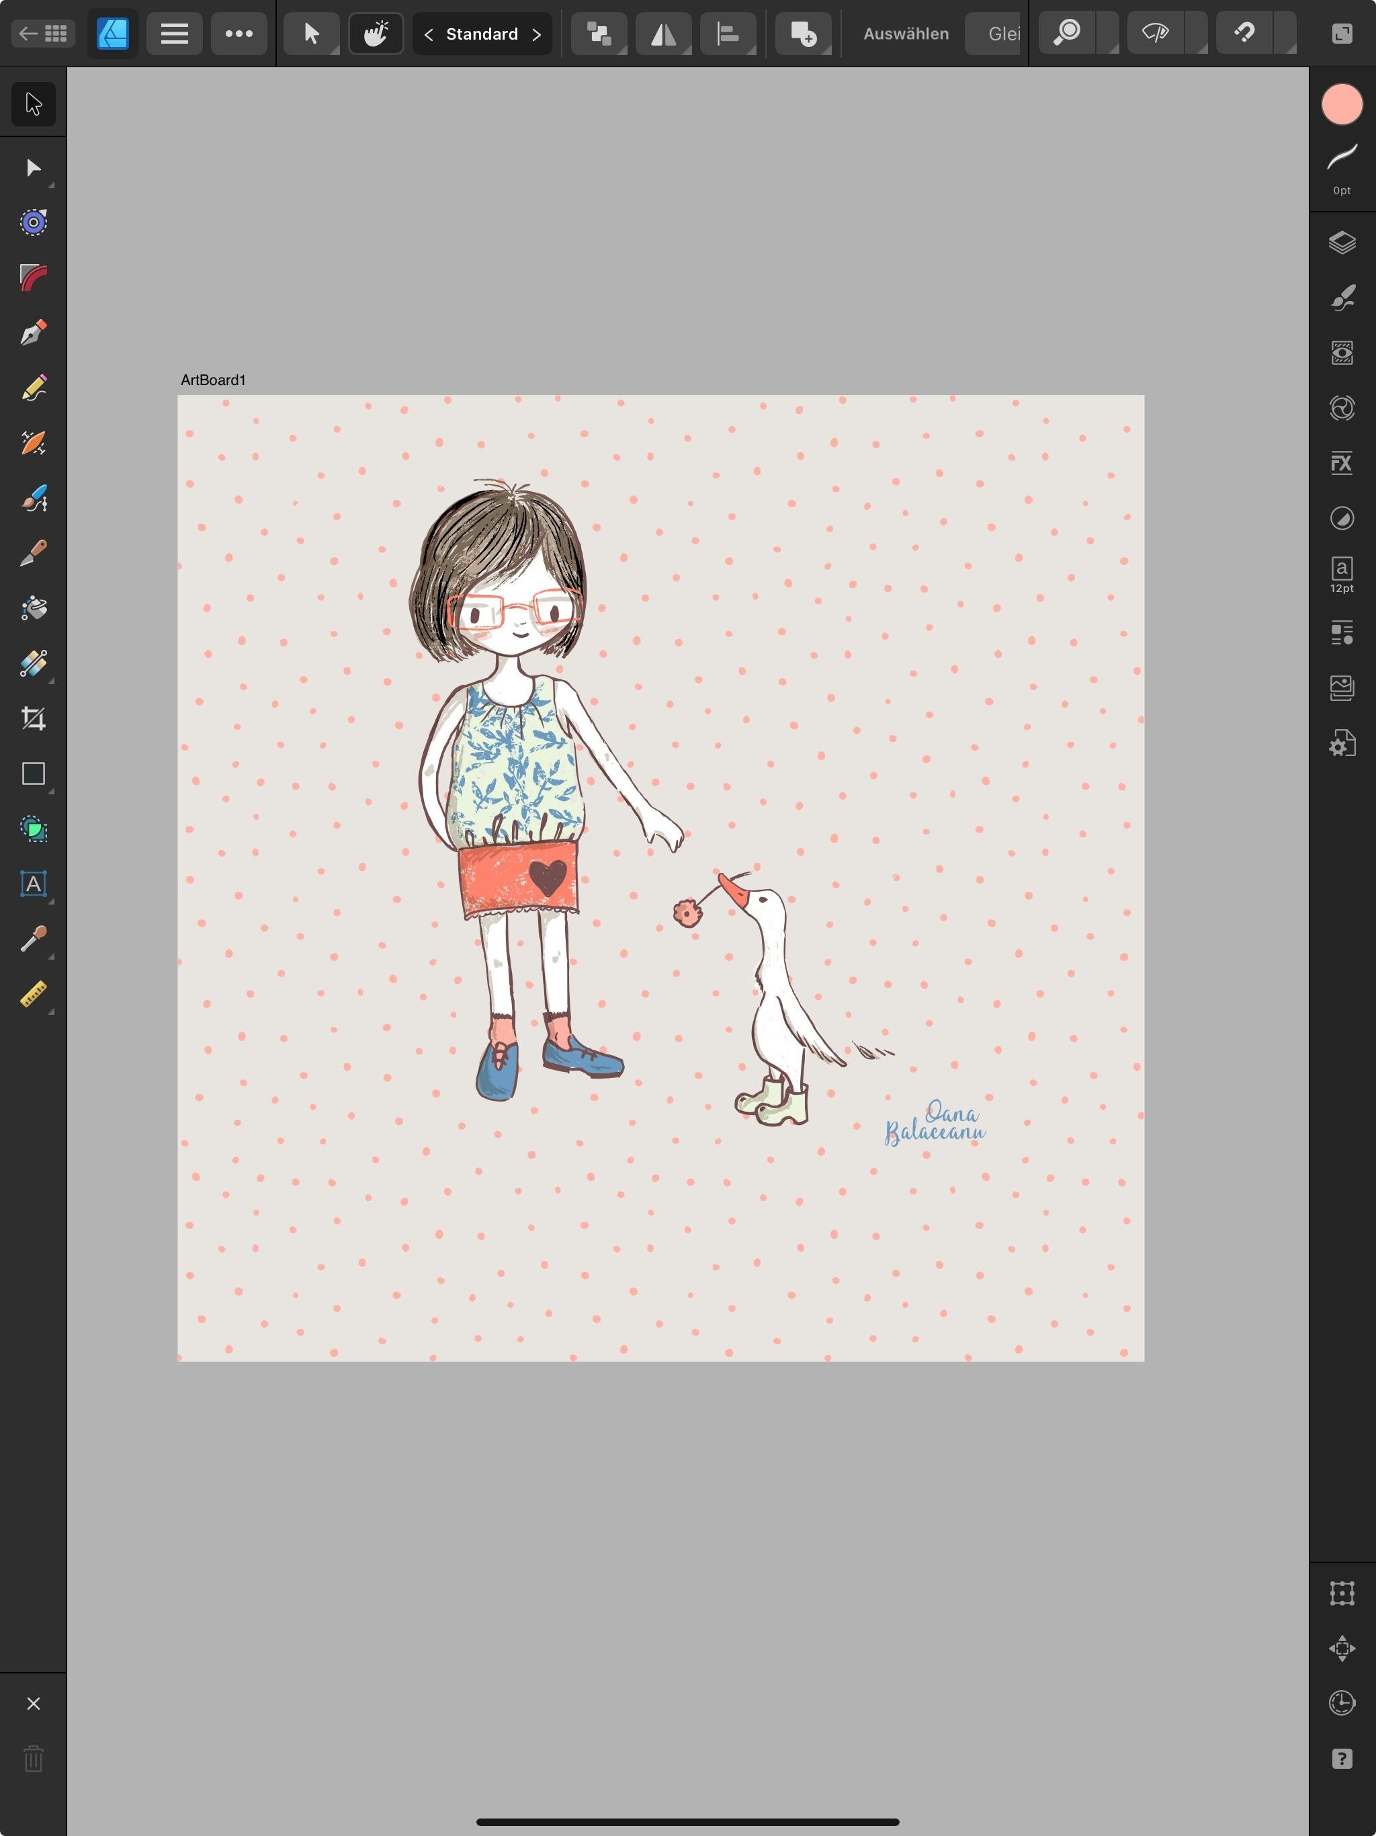
Task: Open the arrange order dropdown
Action: tap(599, 34)
